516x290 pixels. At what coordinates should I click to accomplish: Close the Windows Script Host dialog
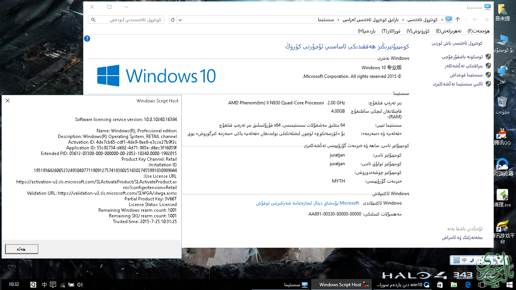tap(8, 101)
